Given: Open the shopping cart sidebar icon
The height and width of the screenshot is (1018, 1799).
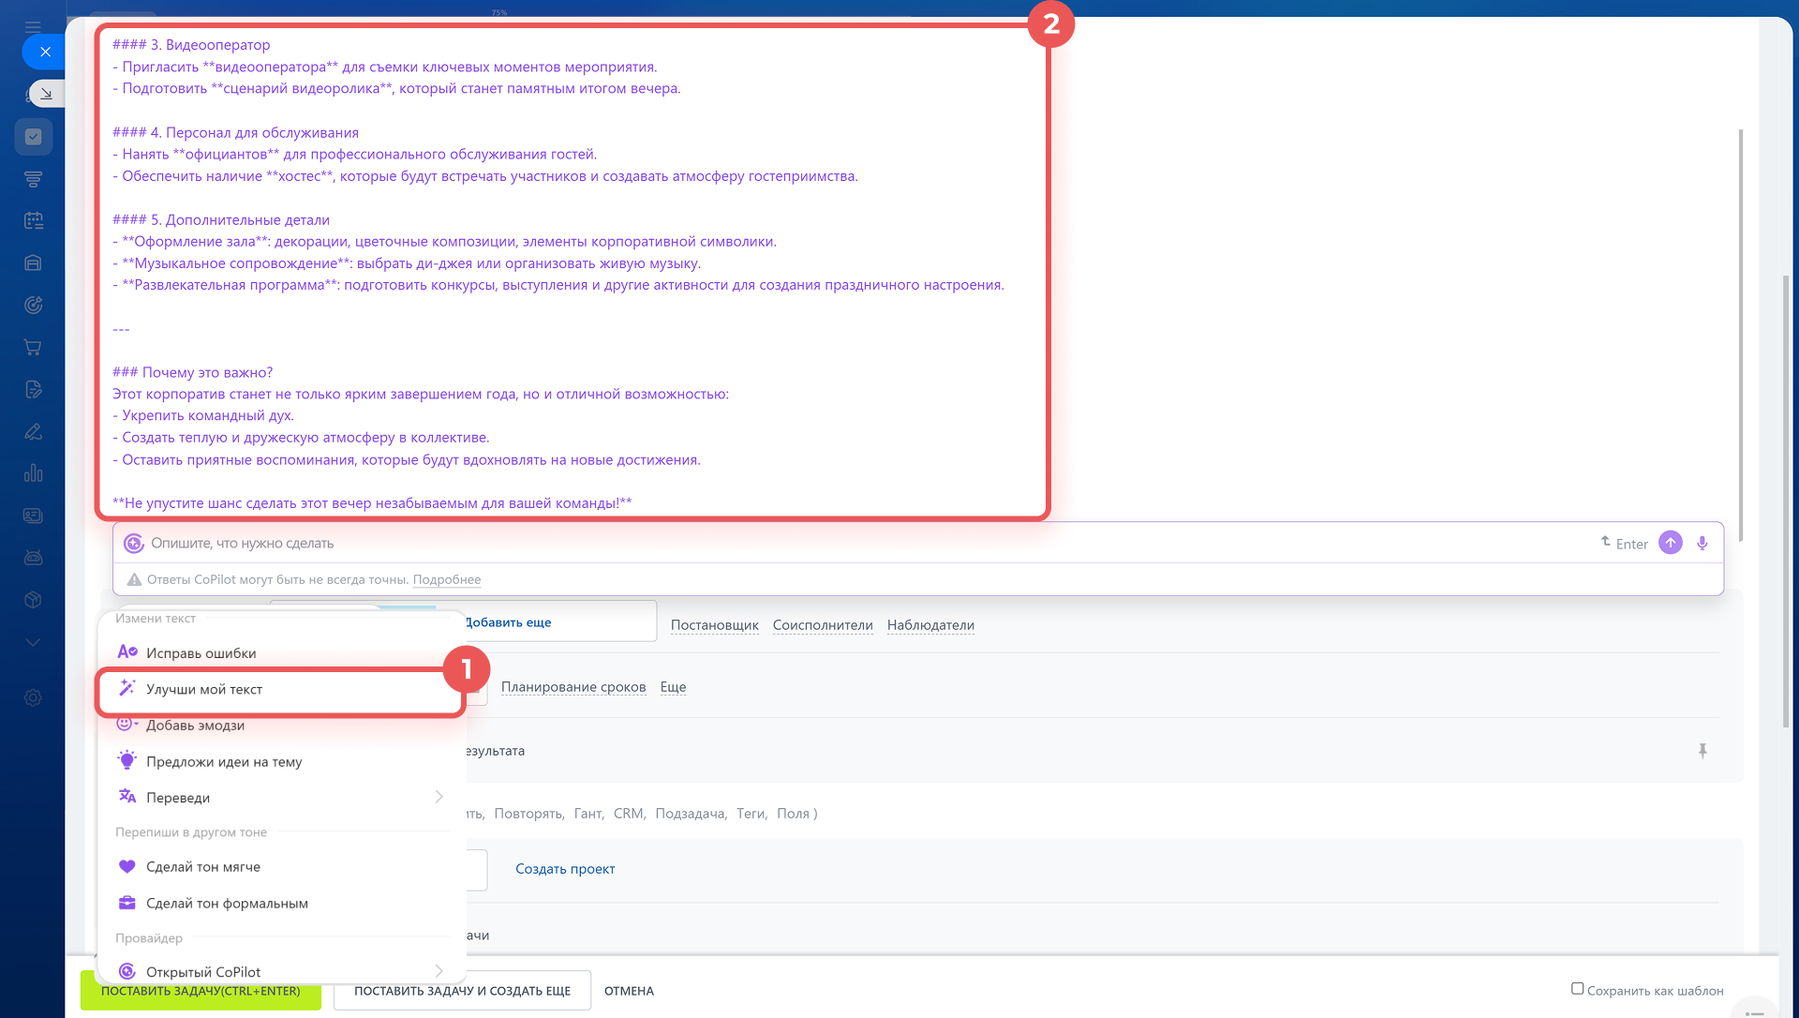Looking at the screenshot, I should coord(34,348).
